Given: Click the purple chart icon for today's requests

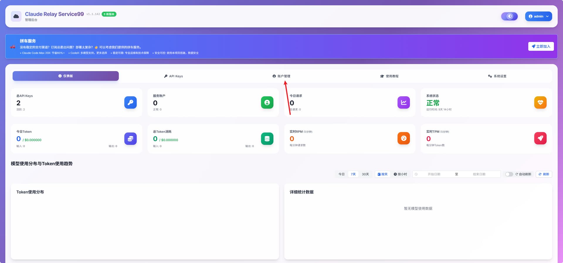Looking at the screenshot, I should pos(403,102).
